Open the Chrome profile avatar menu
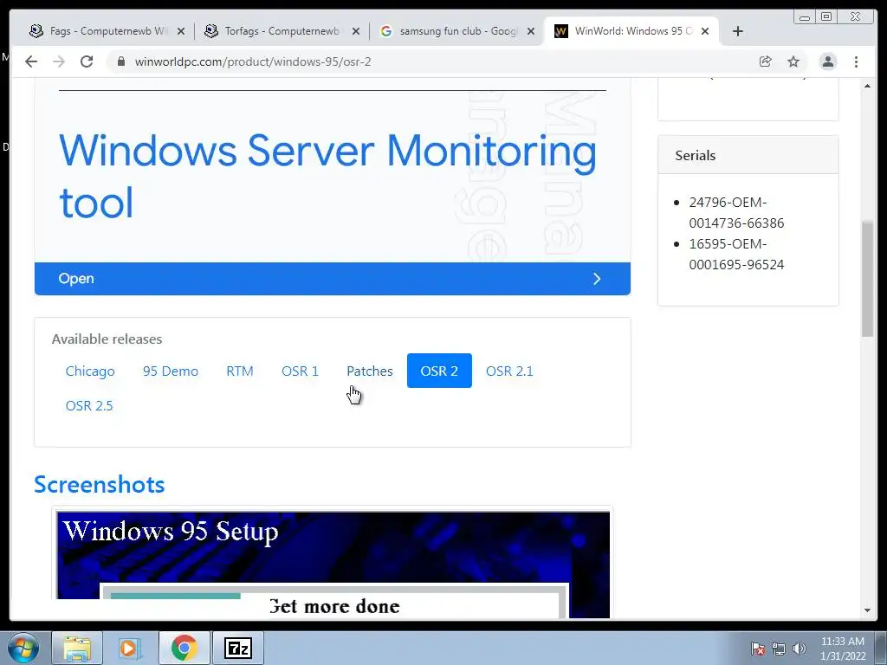Screen dimensions: 887x665 pos(827,61)
